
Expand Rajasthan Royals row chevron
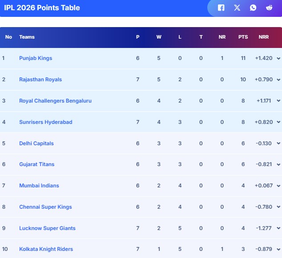click(278, 80)
